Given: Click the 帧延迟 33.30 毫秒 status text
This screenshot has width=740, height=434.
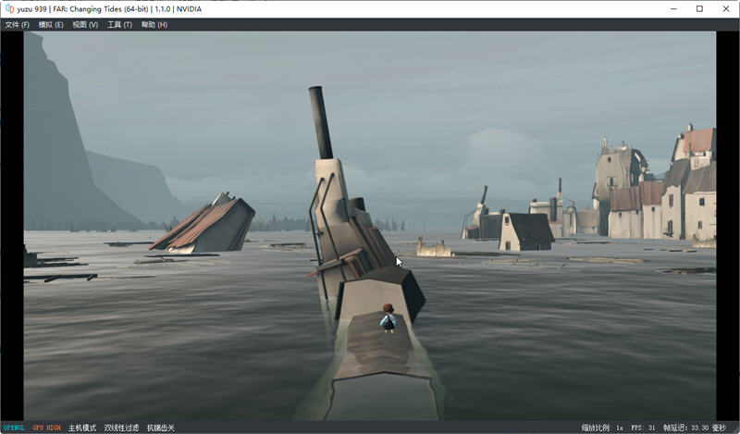Looking at the screenshot, I should tap(695, 428).
